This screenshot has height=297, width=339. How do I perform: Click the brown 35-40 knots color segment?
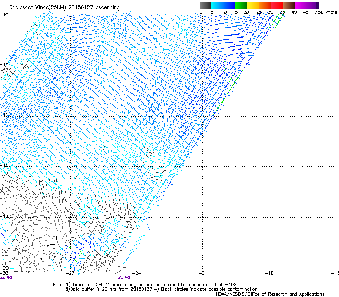coord(289,5)
